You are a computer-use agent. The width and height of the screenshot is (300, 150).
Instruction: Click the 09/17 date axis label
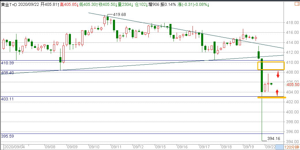pyautogui.click(x=204, y=147)
